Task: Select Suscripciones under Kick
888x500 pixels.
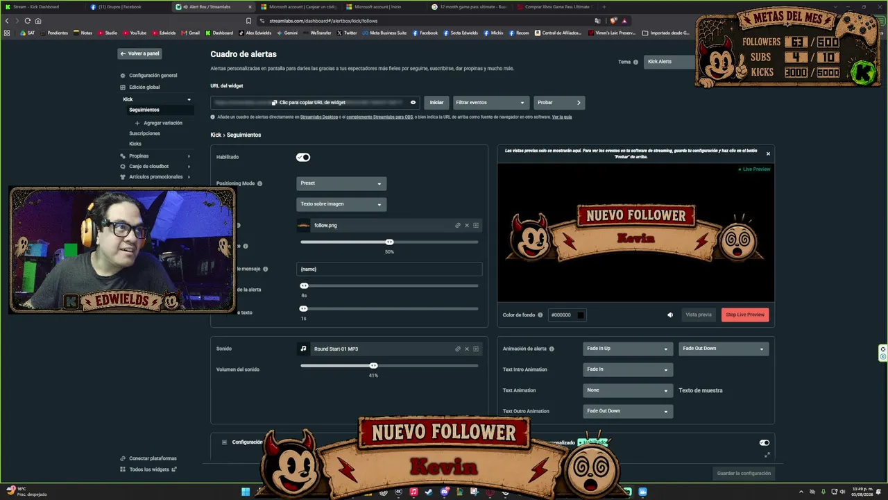Action: 144,133
